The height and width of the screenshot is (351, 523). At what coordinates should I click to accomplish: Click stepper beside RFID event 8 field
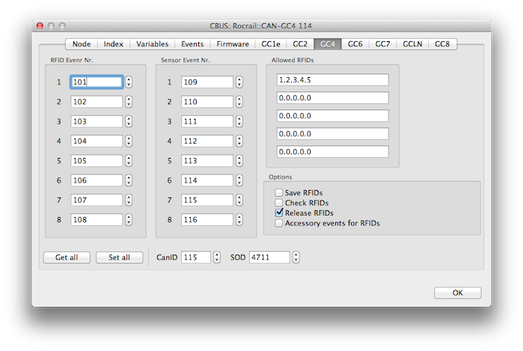[x=129, y=220]
